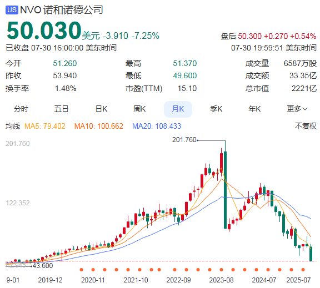Switch to the 季K chart tab
This screenshot has height=288, width=320.
pos(216,109)
